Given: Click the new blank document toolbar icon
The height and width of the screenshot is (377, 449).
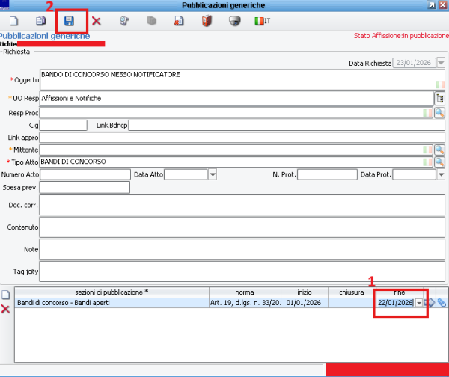Looking at the screenshot, I should pyautogui.click(x=13, y=21).
